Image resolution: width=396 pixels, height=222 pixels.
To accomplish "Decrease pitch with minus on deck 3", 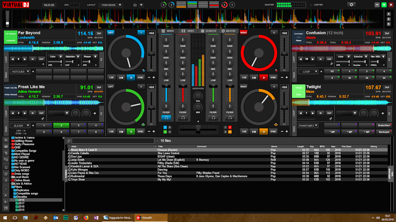I will 149,132.
